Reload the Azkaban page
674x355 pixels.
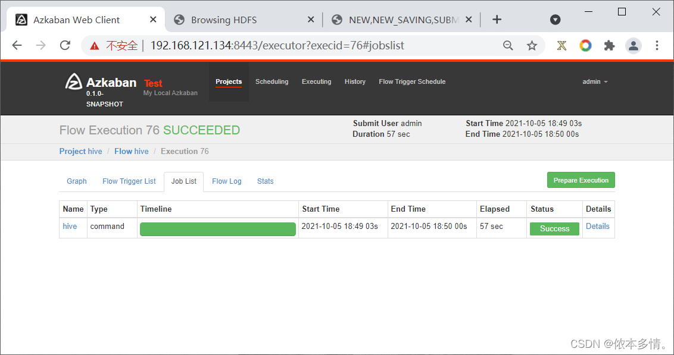pos(65,45)
